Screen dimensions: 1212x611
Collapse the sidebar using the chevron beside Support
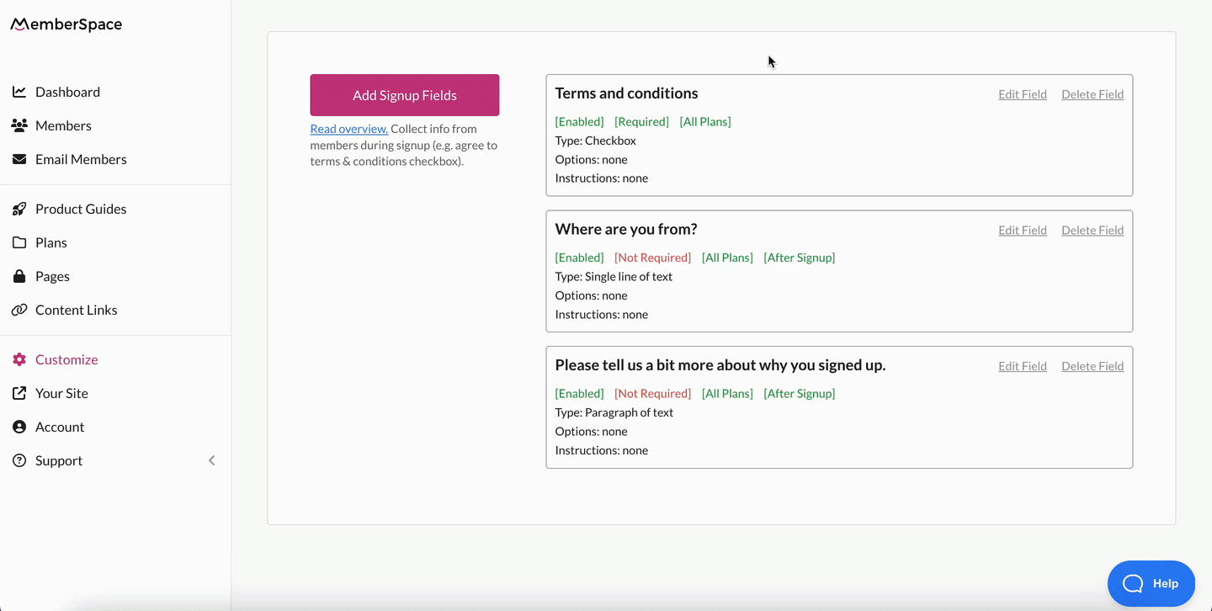point(211,460)
